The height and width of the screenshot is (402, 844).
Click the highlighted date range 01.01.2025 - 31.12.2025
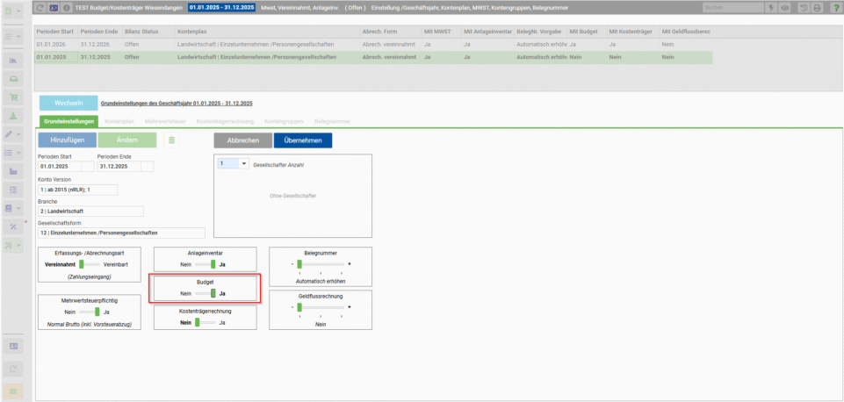(222, 8)
